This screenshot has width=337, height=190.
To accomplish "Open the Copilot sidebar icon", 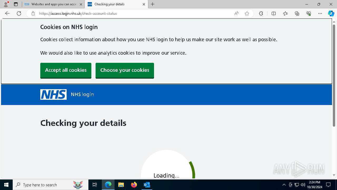I will coord(331,13).
